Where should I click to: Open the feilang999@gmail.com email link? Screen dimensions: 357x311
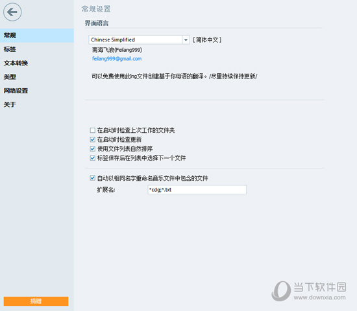pos(117,59)
